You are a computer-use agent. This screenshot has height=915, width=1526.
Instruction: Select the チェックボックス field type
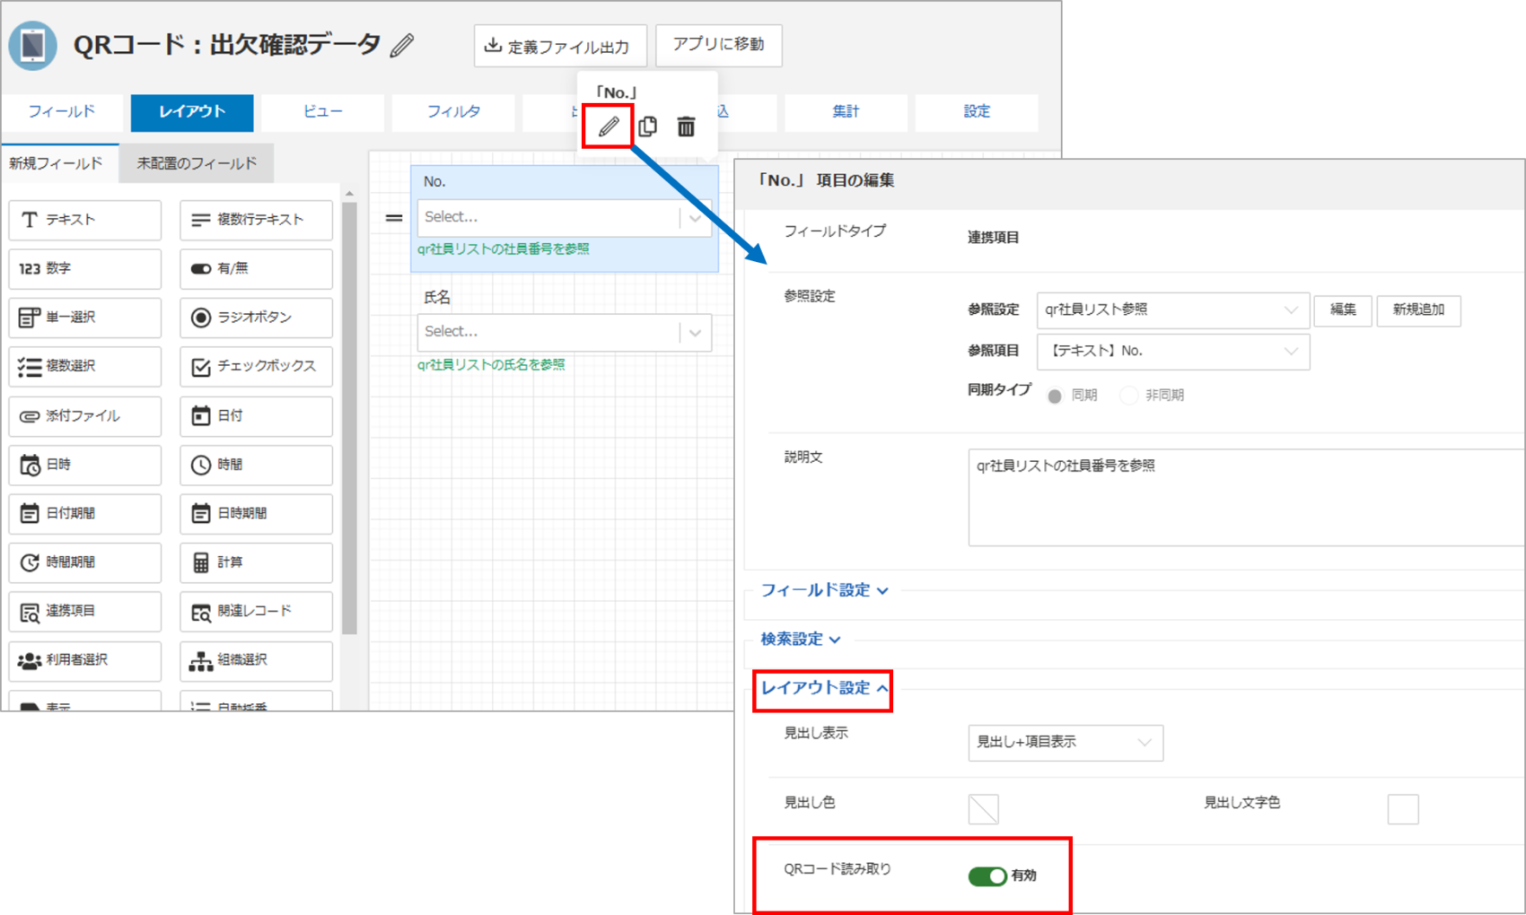256,366
